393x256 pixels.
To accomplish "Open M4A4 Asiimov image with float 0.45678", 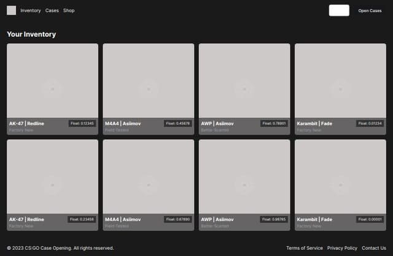I will 149,80.
